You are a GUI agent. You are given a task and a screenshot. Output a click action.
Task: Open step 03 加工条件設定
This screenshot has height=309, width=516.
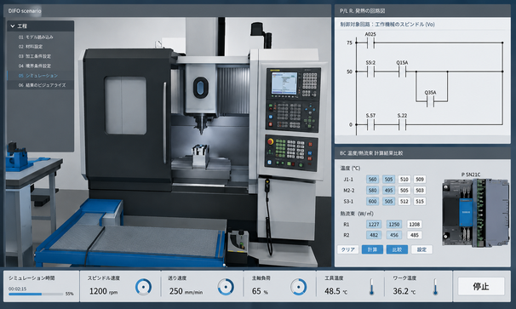(x=41, y=56)
